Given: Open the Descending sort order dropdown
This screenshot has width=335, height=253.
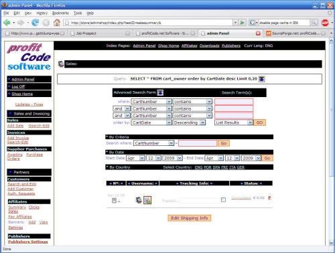Looking at the screenshot, I should pyautogui.click(x=189, y=122).
